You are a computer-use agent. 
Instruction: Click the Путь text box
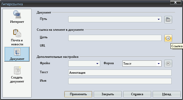point(112,19)
